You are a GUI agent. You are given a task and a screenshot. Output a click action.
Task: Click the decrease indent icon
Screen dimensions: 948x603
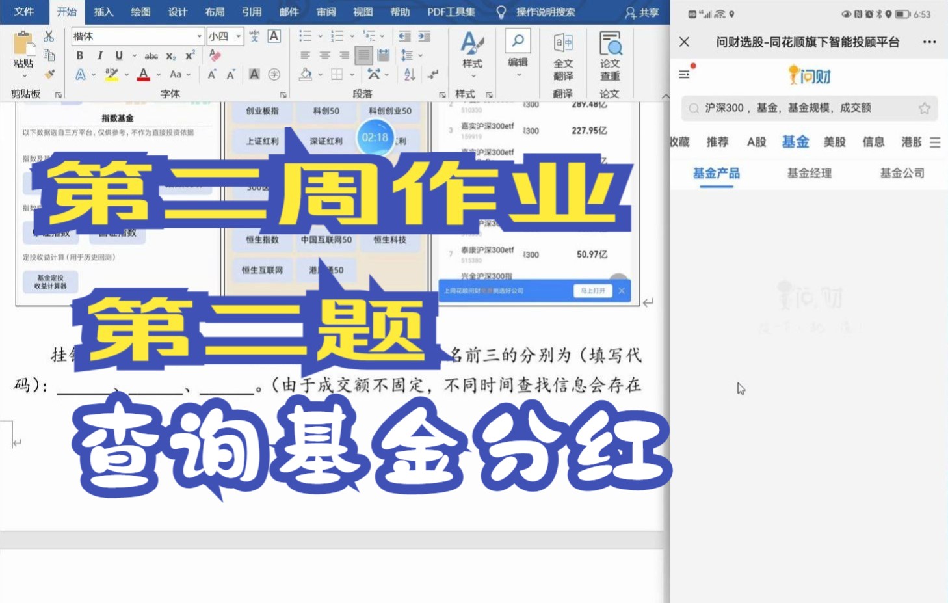pyautogui.click(x=404, y=36)
